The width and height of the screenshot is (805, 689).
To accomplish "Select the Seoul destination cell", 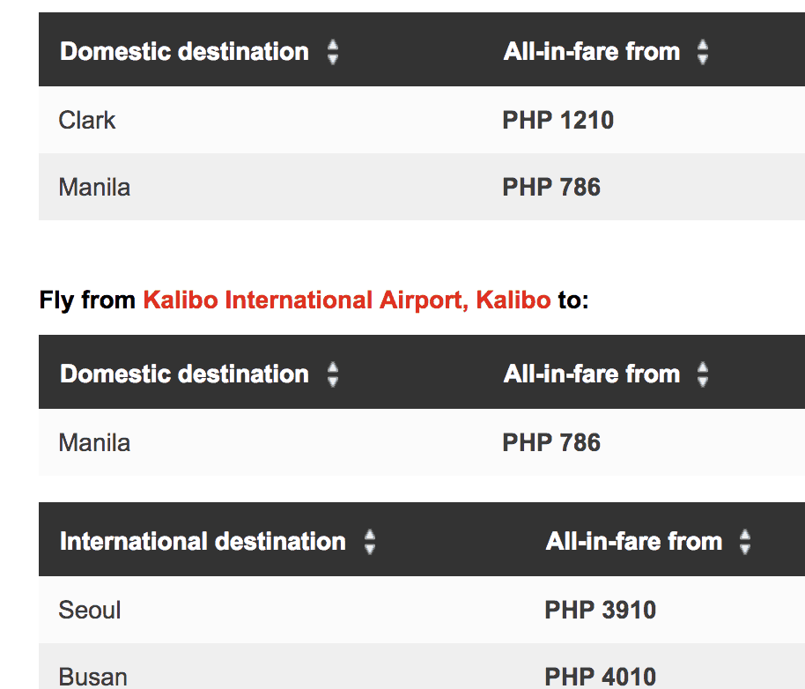I will click(90, 610).
